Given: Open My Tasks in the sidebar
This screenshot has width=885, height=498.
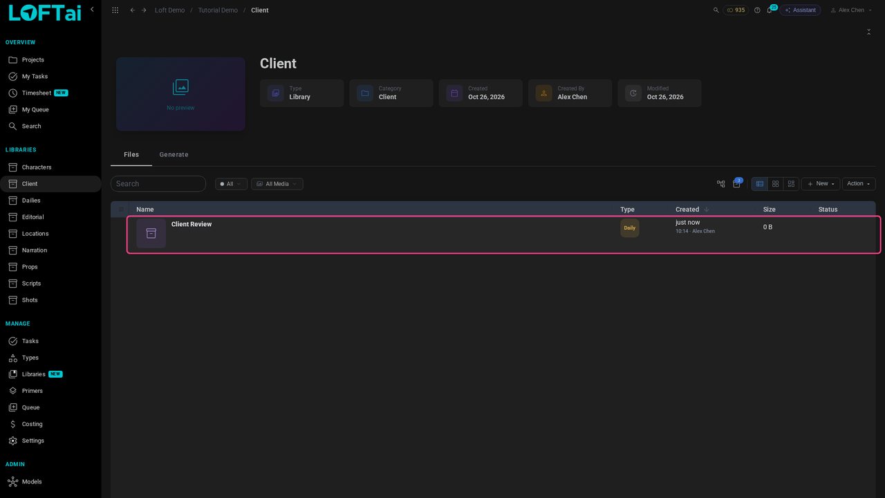Looking at the screenshot, I should tap(50, 77).
